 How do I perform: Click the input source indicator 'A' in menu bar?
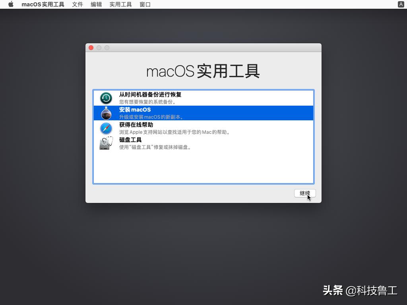coord(400,4)
